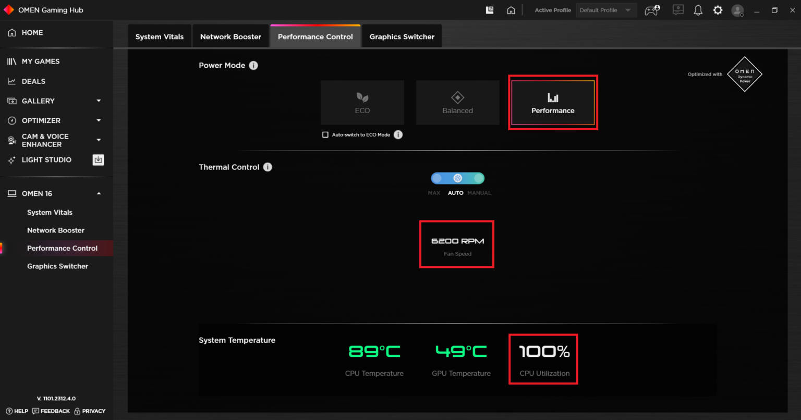Select Balanced power mode
Viewport: 801px width, 420px height.
[457, 103]
